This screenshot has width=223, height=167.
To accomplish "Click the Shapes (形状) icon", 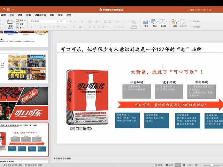I will coord(154,22).
